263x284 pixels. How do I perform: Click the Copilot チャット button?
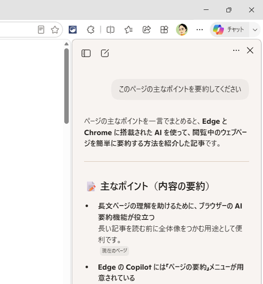(229, 30)
